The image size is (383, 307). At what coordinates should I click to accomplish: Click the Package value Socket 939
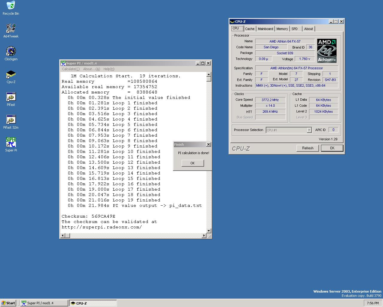(285, 53)
